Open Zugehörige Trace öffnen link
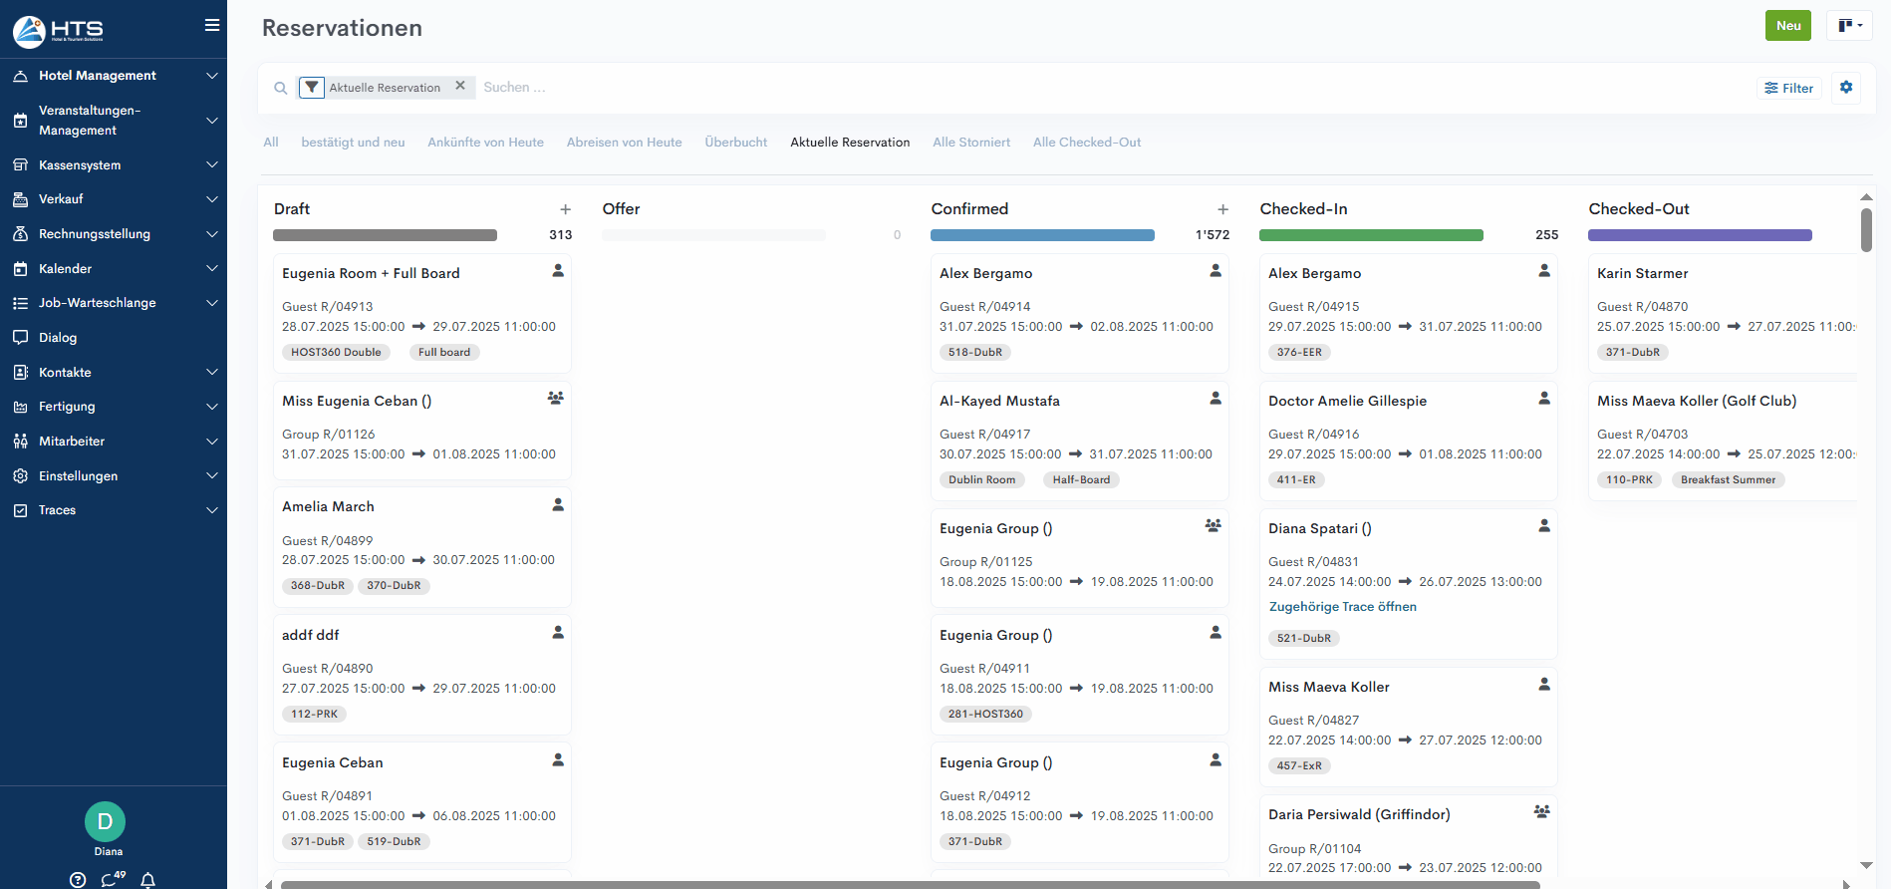Screen dimensions: 1891x889 click(x=1342, y=607)
